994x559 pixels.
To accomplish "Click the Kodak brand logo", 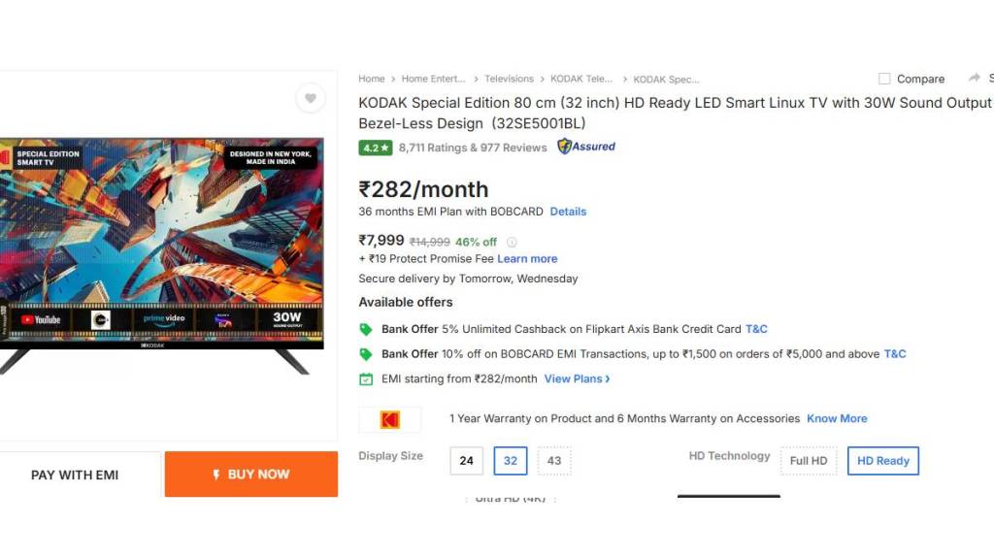I will (x=389, y=419).
